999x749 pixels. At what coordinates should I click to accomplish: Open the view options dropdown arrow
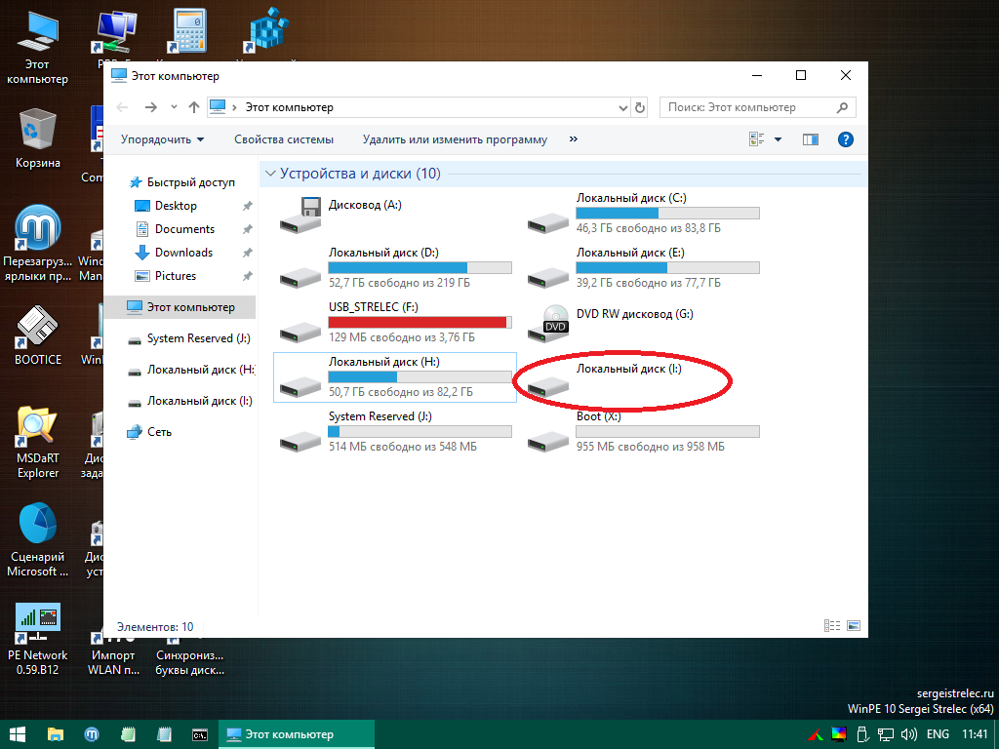tap(778, 139)
